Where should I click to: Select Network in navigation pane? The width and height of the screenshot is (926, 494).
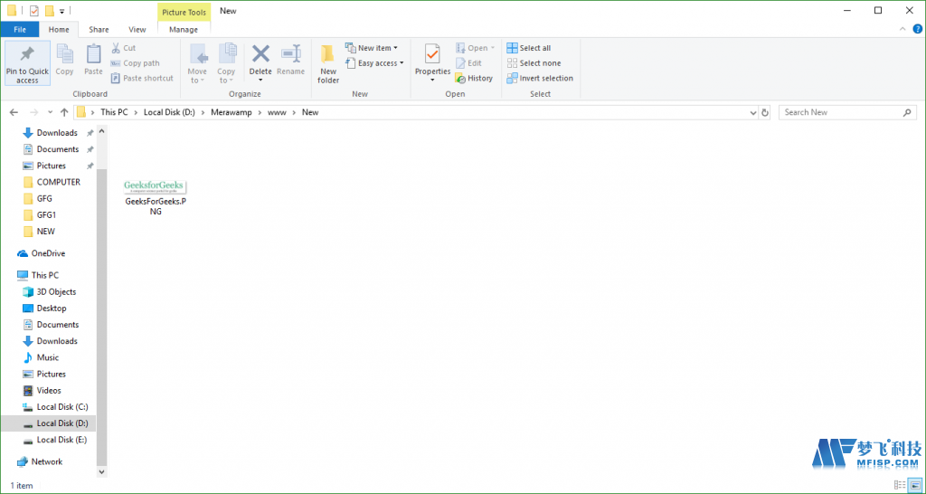[47, 461]
